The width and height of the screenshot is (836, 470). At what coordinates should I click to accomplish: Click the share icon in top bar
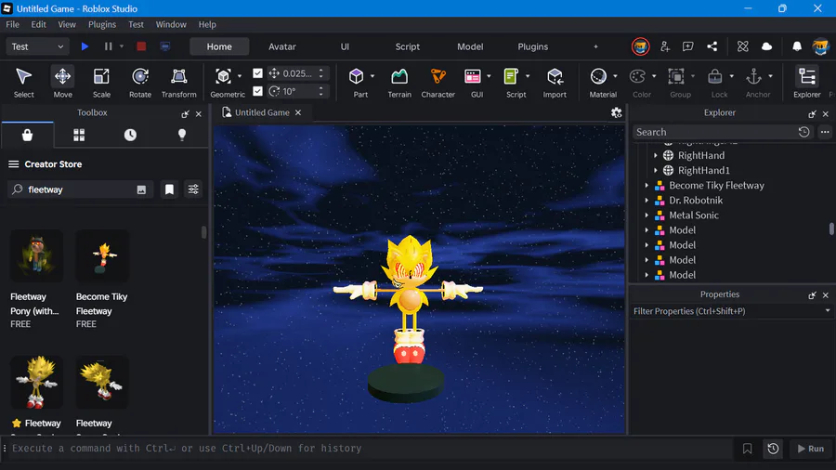(x=712, y=46)
